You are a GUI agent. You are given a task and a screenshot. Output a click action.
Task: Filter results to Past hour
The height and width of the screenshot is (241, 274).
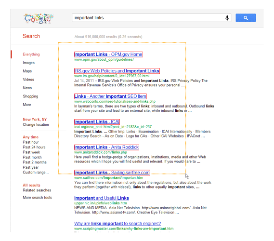tap(31, 142)
